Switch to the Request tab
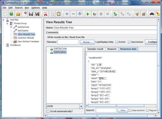 tap(112, 49)
